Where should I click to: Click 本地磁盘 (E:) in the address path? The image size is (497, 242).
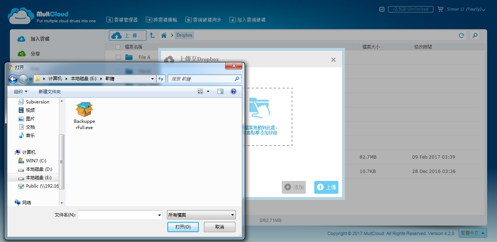pos(83,79)
